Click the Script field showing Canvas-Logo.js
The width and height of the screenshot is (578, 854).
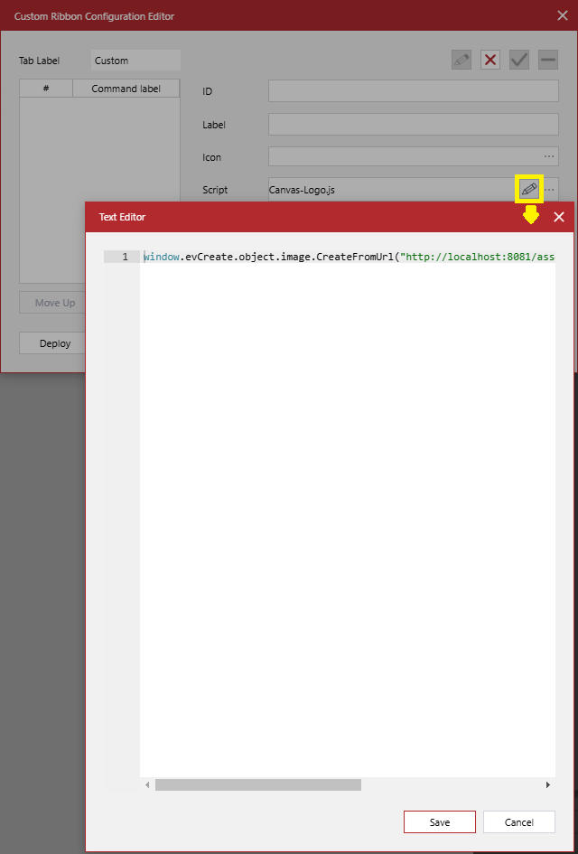tap(388, 190)
